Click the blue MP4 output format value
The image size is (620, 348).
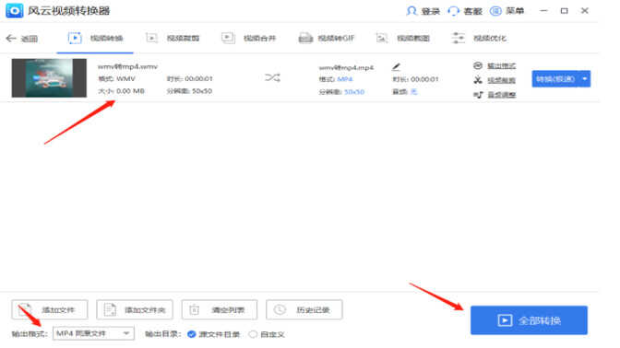pyautogui.click(x=345, y=79)
